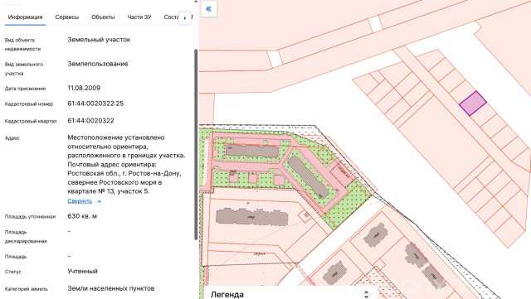The image size is (531, 299).
Task: Select the Информация tab
Action: 25,17
